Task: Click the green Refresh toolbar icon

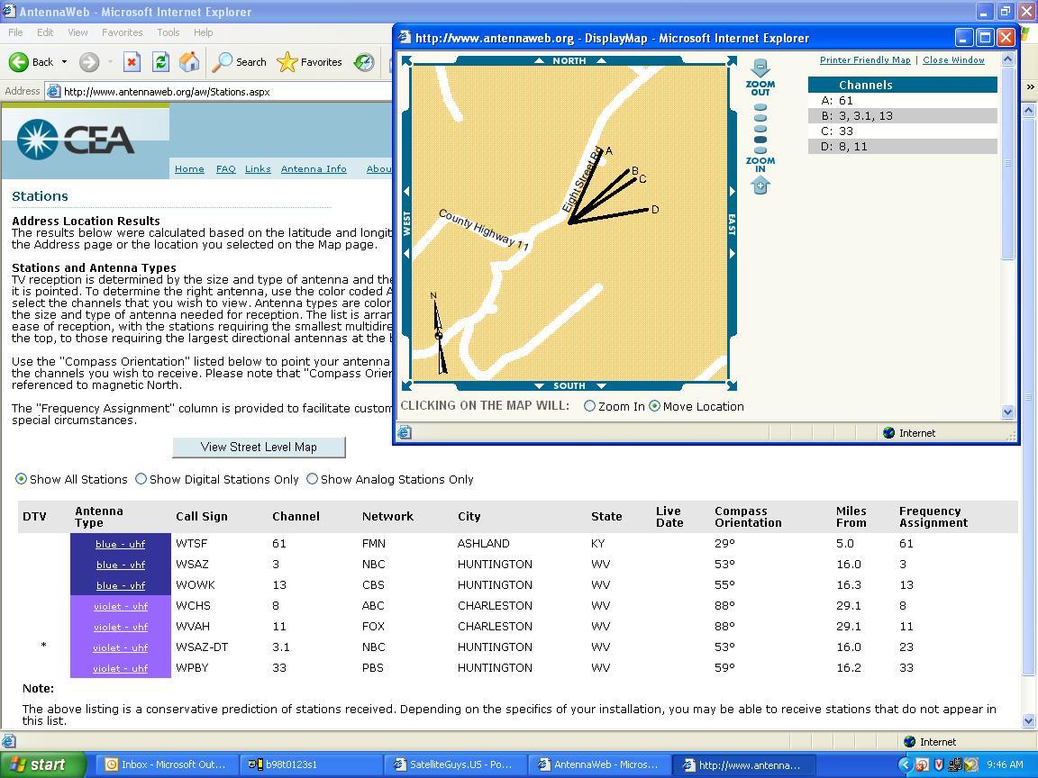Action: click(x=160, y=62)
